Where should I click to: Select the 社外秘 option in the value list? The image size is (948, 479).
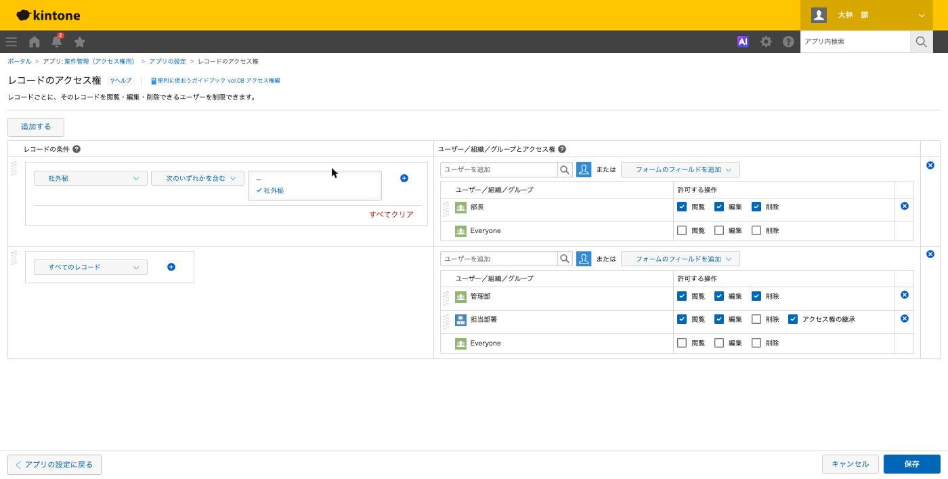point(315,190)
